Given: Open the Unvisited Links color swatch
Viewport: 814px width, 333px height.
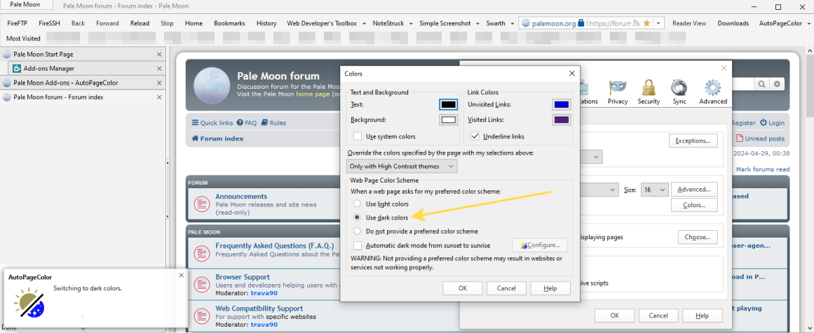Looking at the screenshot, I should pos(561,105).
